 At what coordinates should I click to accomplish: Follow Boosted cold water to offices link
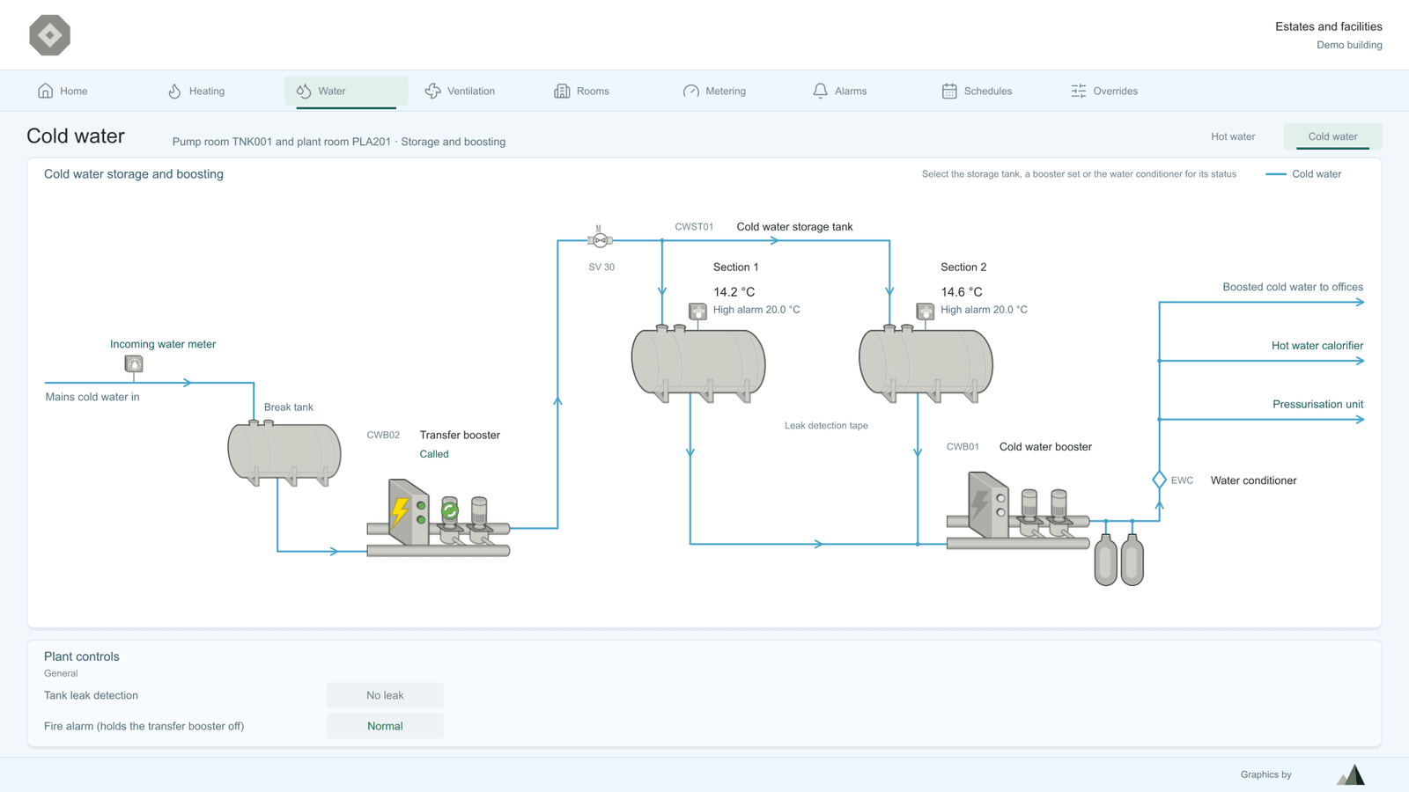click(1293, 287)
